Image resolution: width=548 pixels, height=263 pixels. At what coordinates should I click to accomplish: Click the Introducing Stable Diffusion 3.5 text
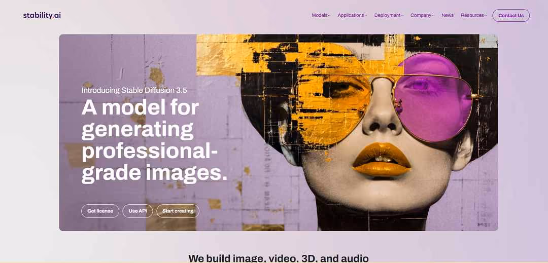pos(134,90)
